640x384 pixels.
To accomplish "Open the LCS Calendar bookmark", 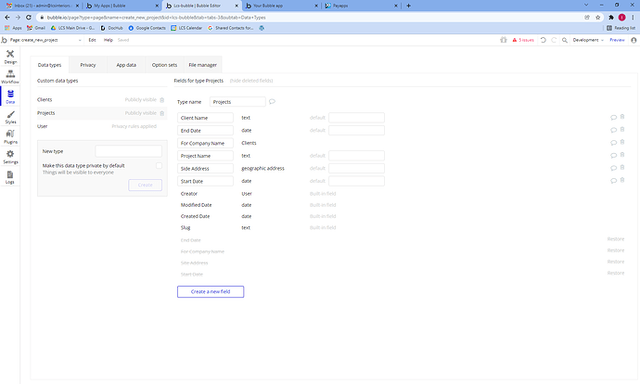I will point(186,28).
